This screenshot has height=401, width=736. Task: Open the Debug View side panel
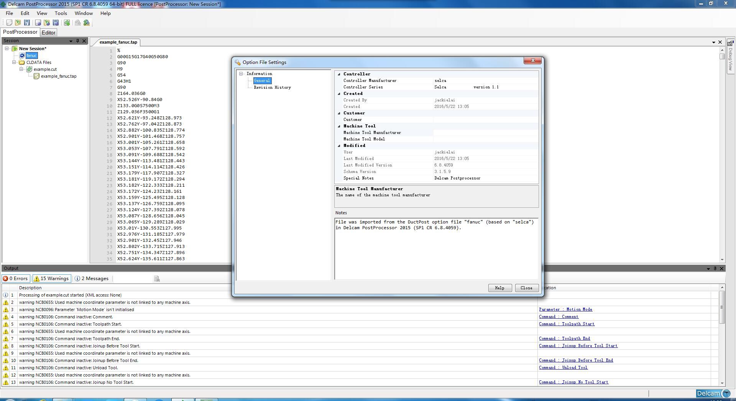[x=731, y=57]
